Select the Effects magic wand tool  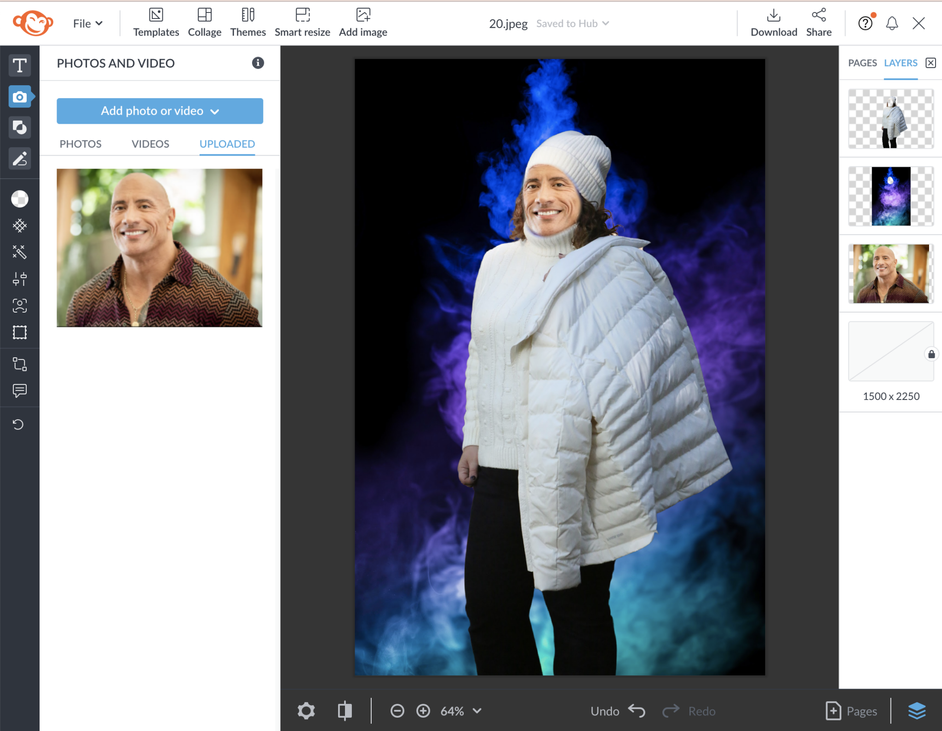19,252
